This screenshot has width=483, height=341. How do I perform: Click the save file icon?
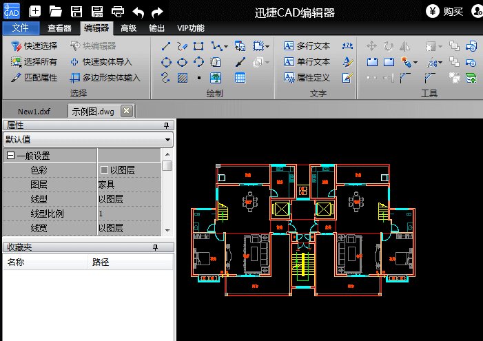76,11
